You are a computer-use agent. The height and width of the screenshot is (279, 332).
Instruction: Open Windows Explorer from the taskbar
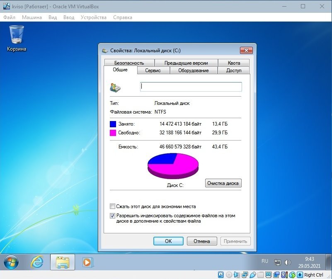[62, 262]
